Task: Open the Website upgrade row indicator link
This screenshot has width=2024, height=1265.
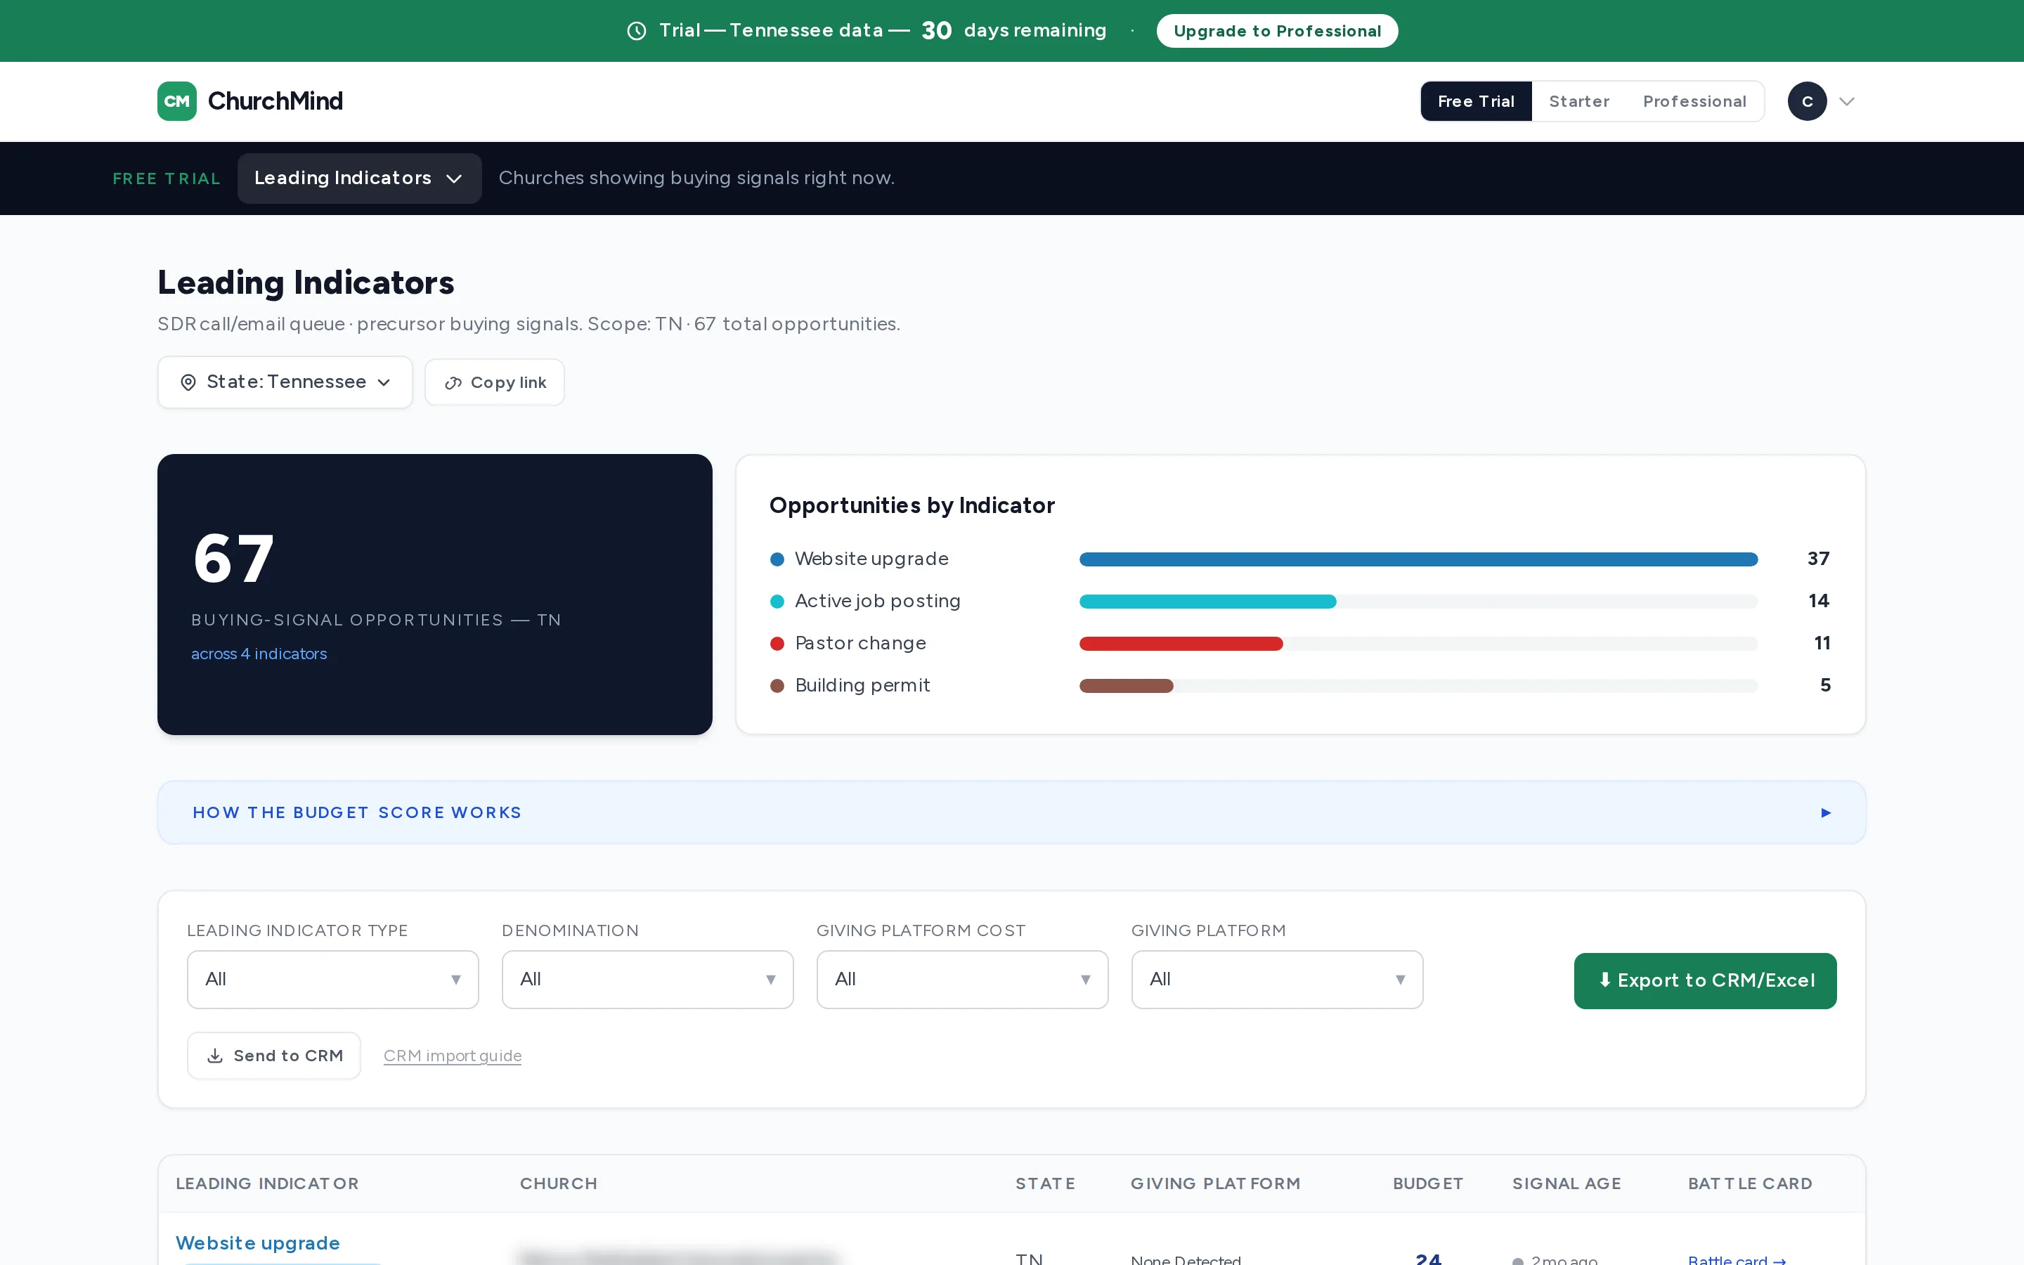Action: (258, 1243)
